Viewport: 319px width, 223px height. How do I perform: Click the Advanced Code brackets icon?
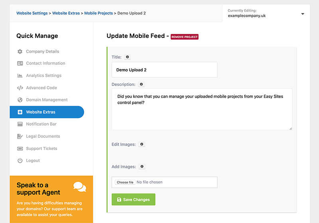20,88
